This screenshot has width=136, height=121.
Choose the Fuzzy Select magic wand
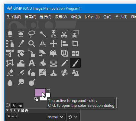pyautogui.click(x=43, y=34)
